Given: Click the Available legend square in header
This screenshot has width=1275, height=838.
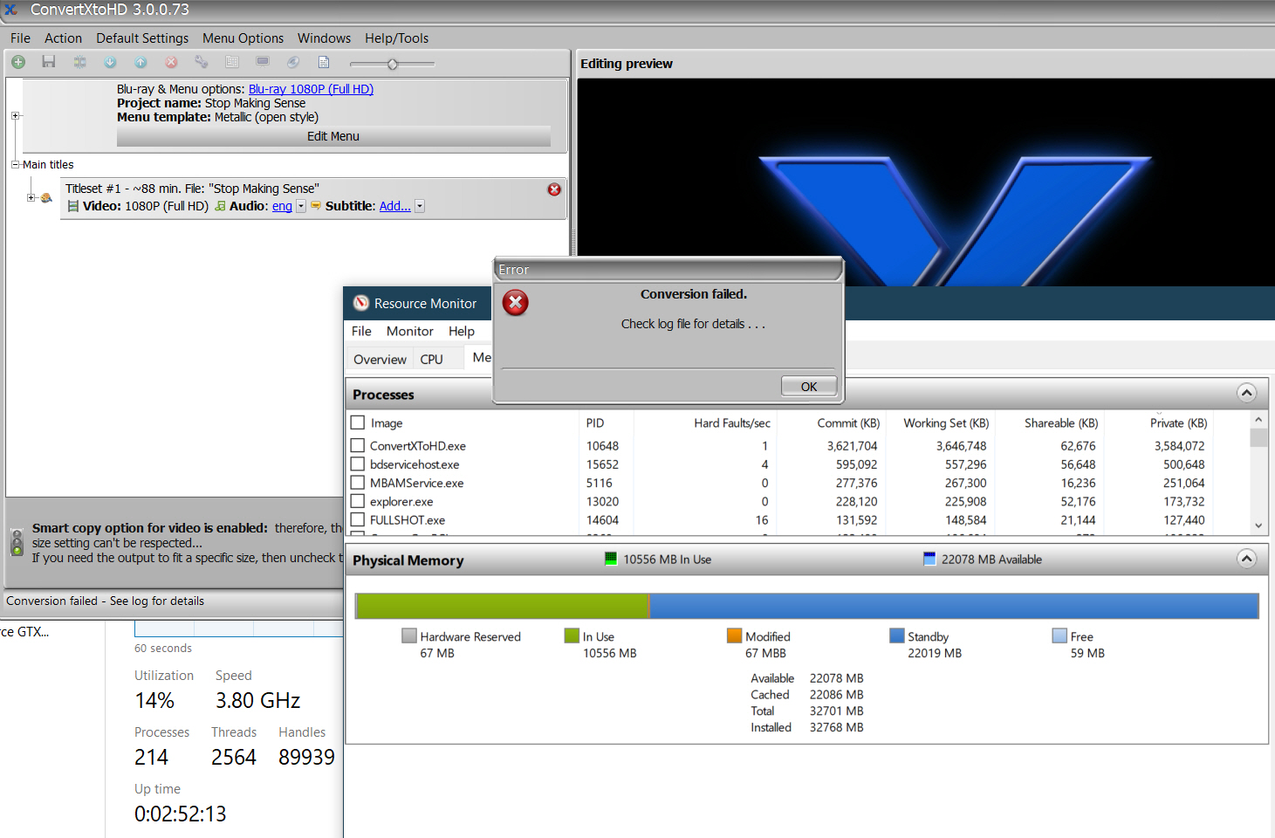Looking at the screenshot, I should pos(929,559).
